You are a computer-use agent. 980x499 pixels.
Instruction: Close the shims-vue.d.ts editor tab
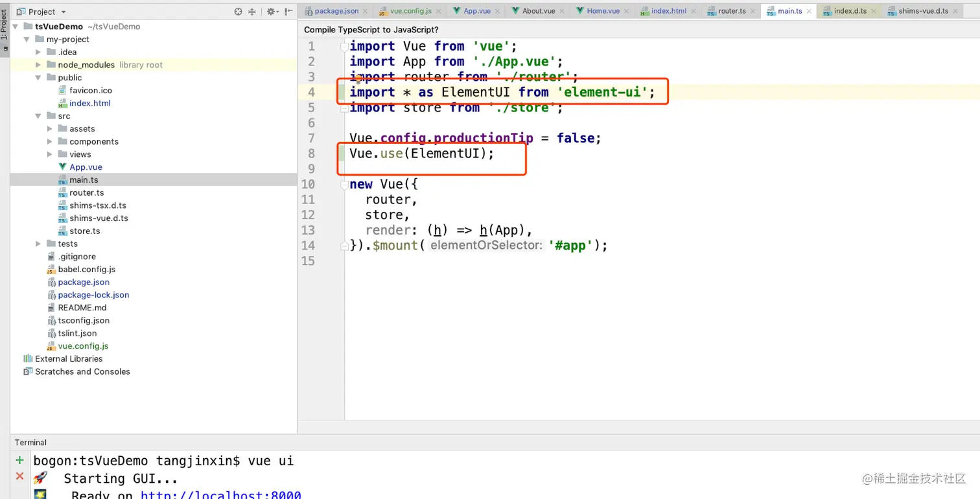click(955, 11)
